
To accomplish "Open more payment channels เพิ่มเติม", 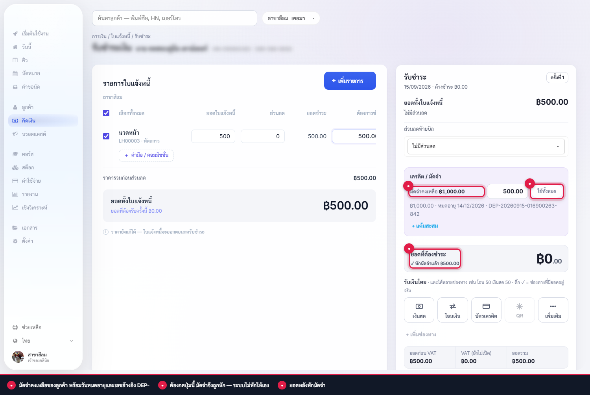I will click(x=553, y=310).
